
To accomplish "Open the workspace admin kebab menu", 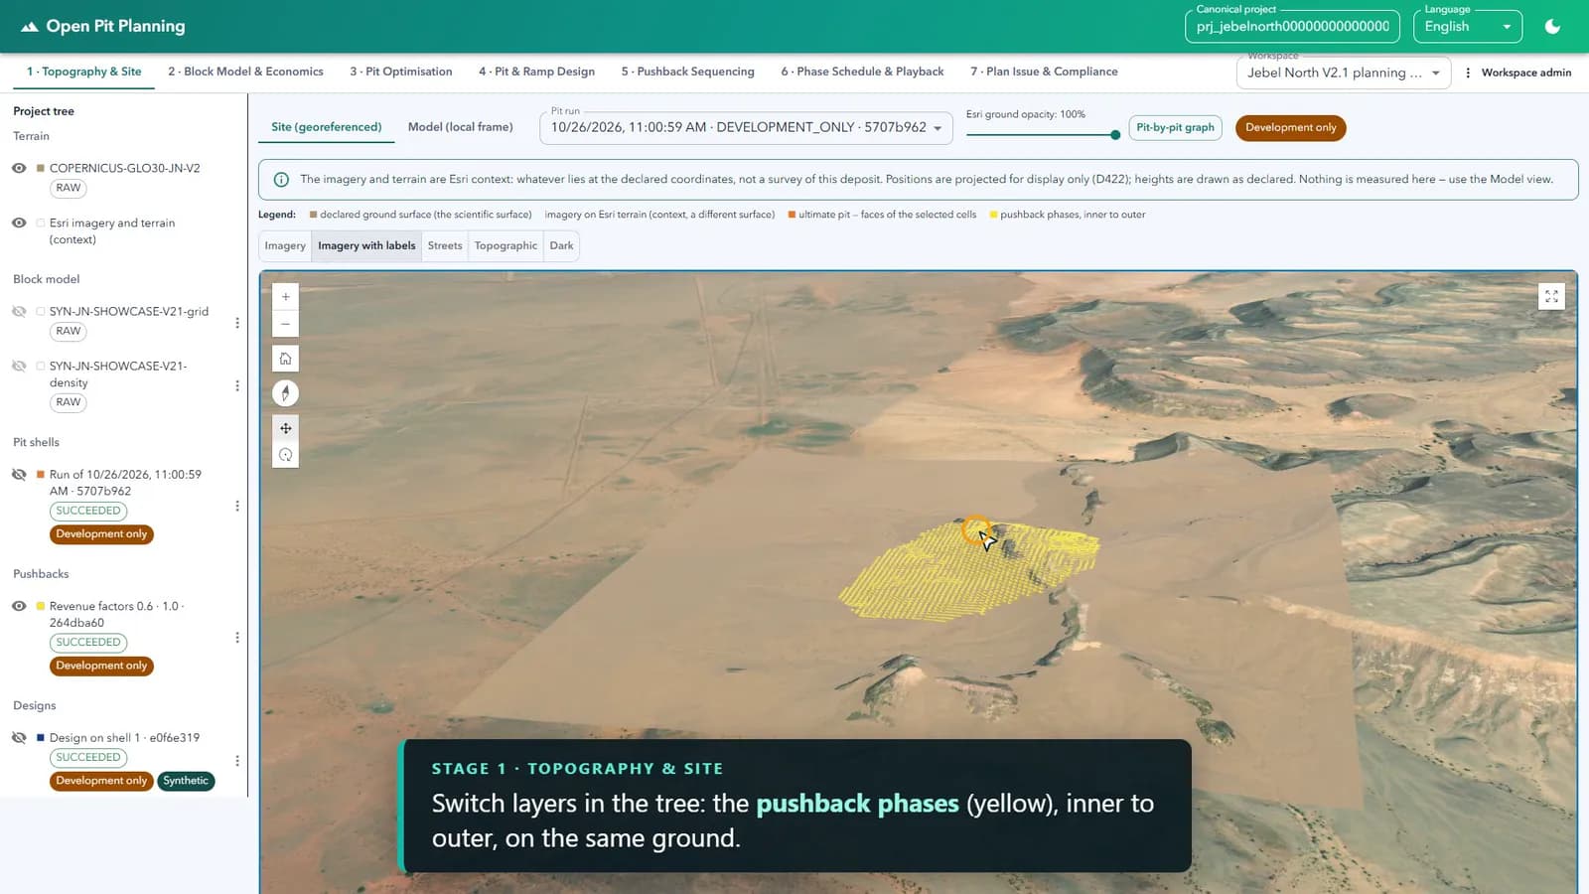I will click(x=1468, y=73).
